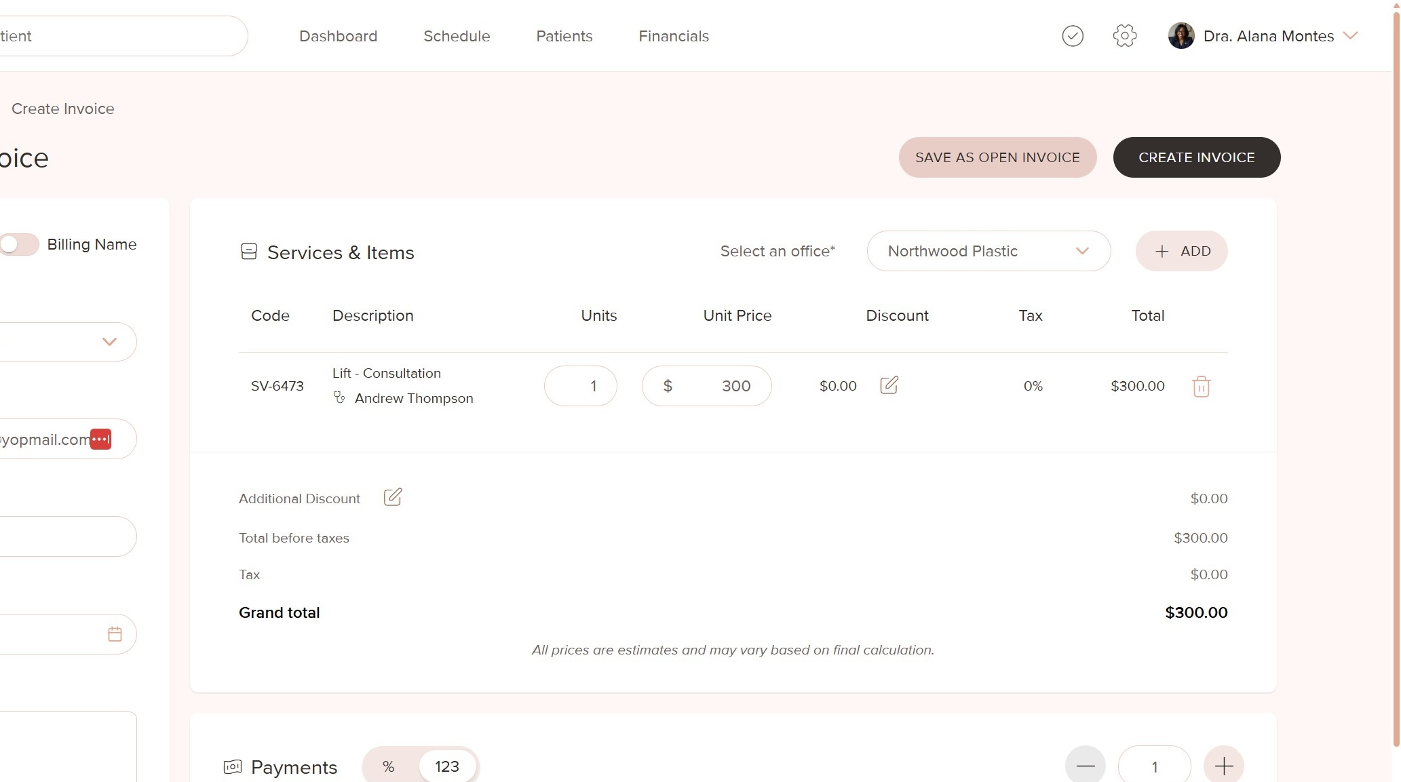Open the Schedule page
This screenshot has width=1401, height=782.
457,36
